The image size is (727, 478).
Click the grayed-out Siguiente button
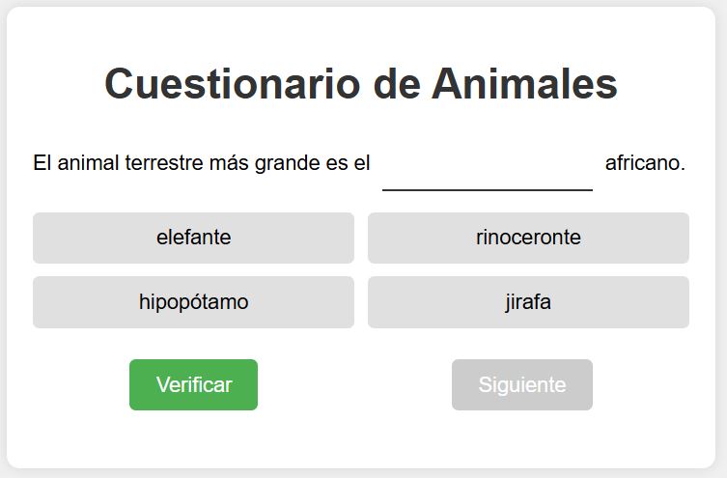522,384
